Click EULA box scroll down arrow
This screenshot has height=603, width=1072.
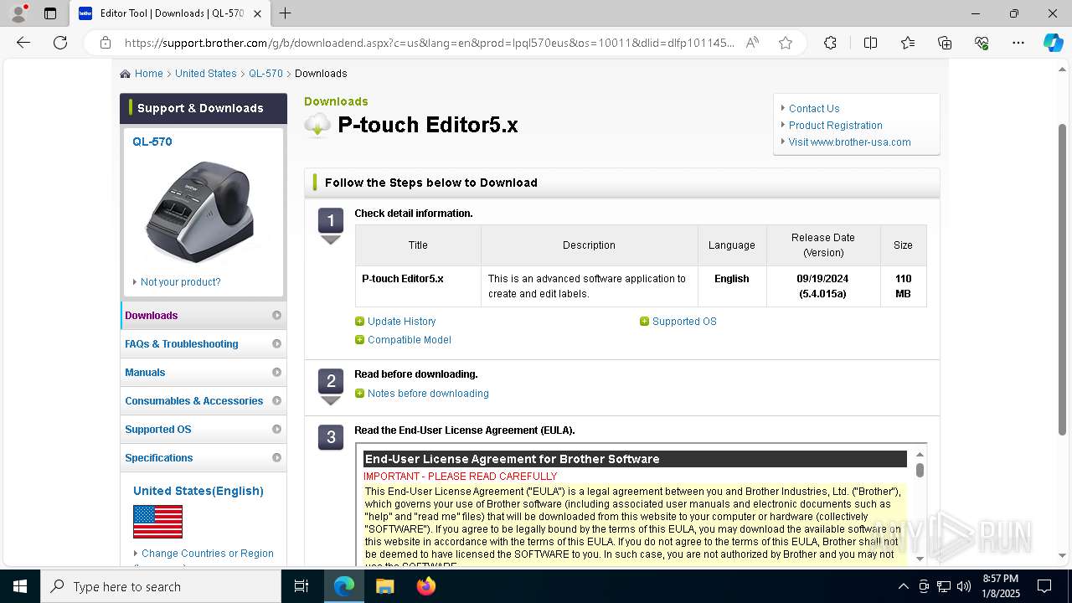point(920,559)
